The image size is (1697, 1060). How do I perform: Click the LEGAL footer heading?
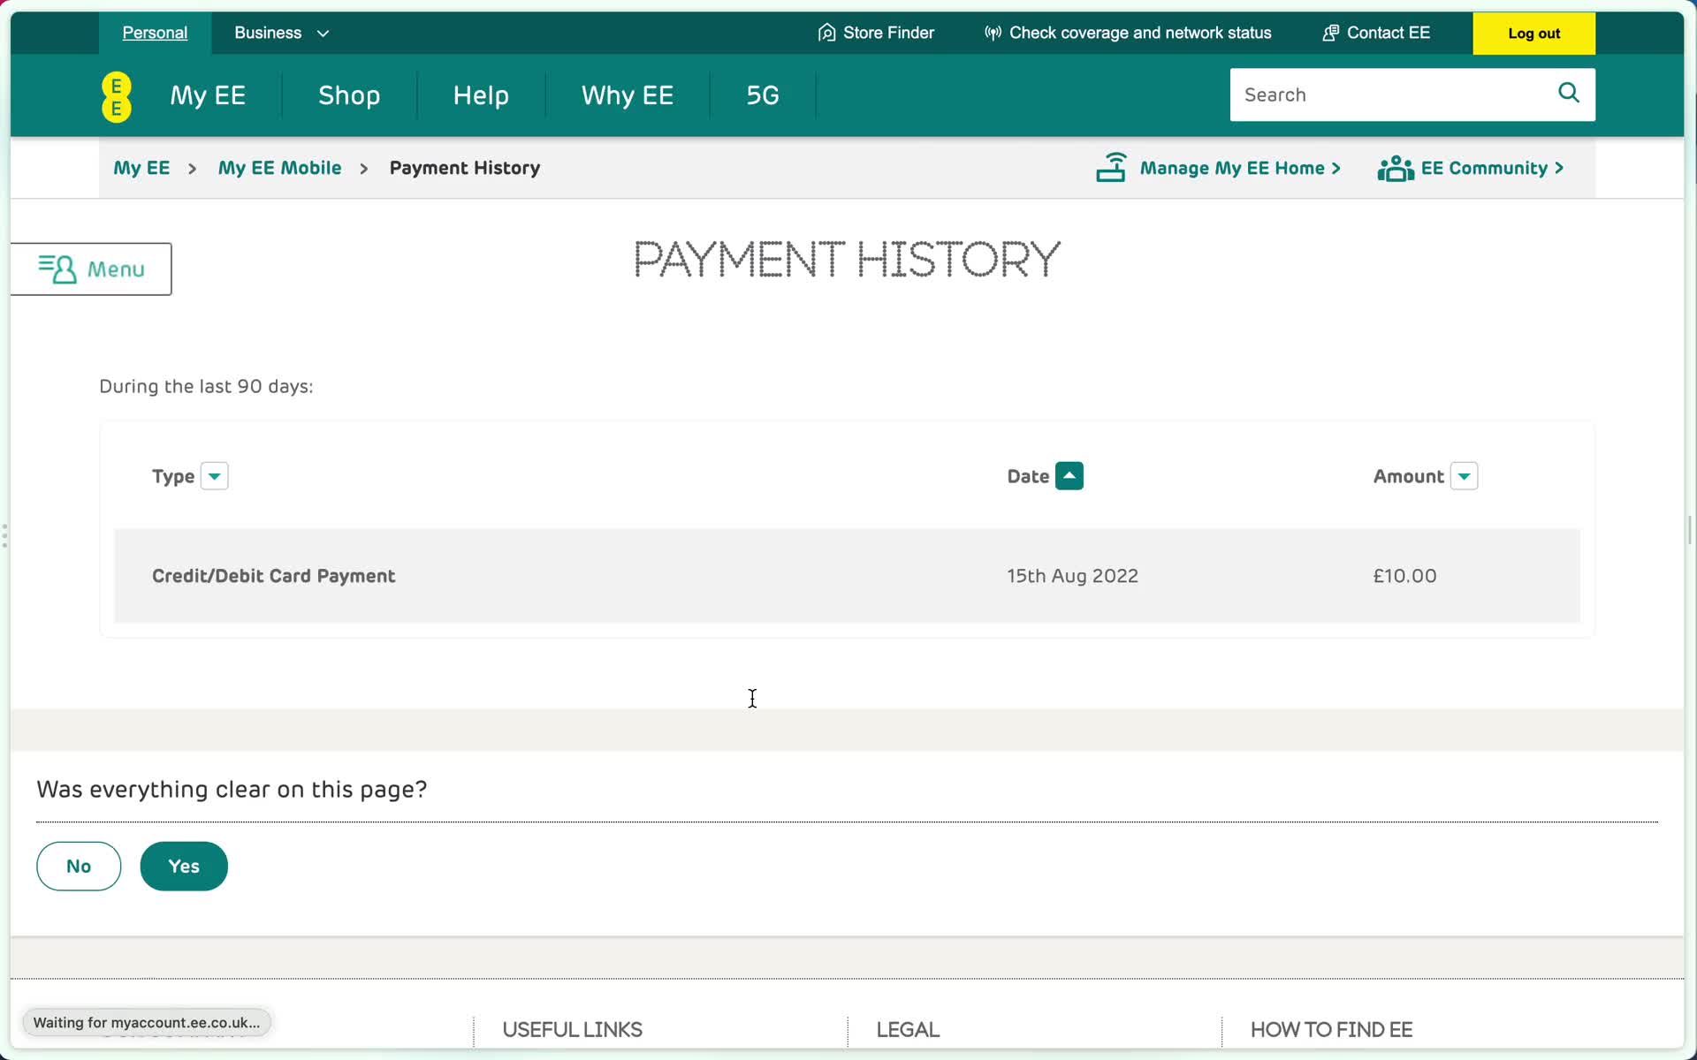(x=908, y=1030)
